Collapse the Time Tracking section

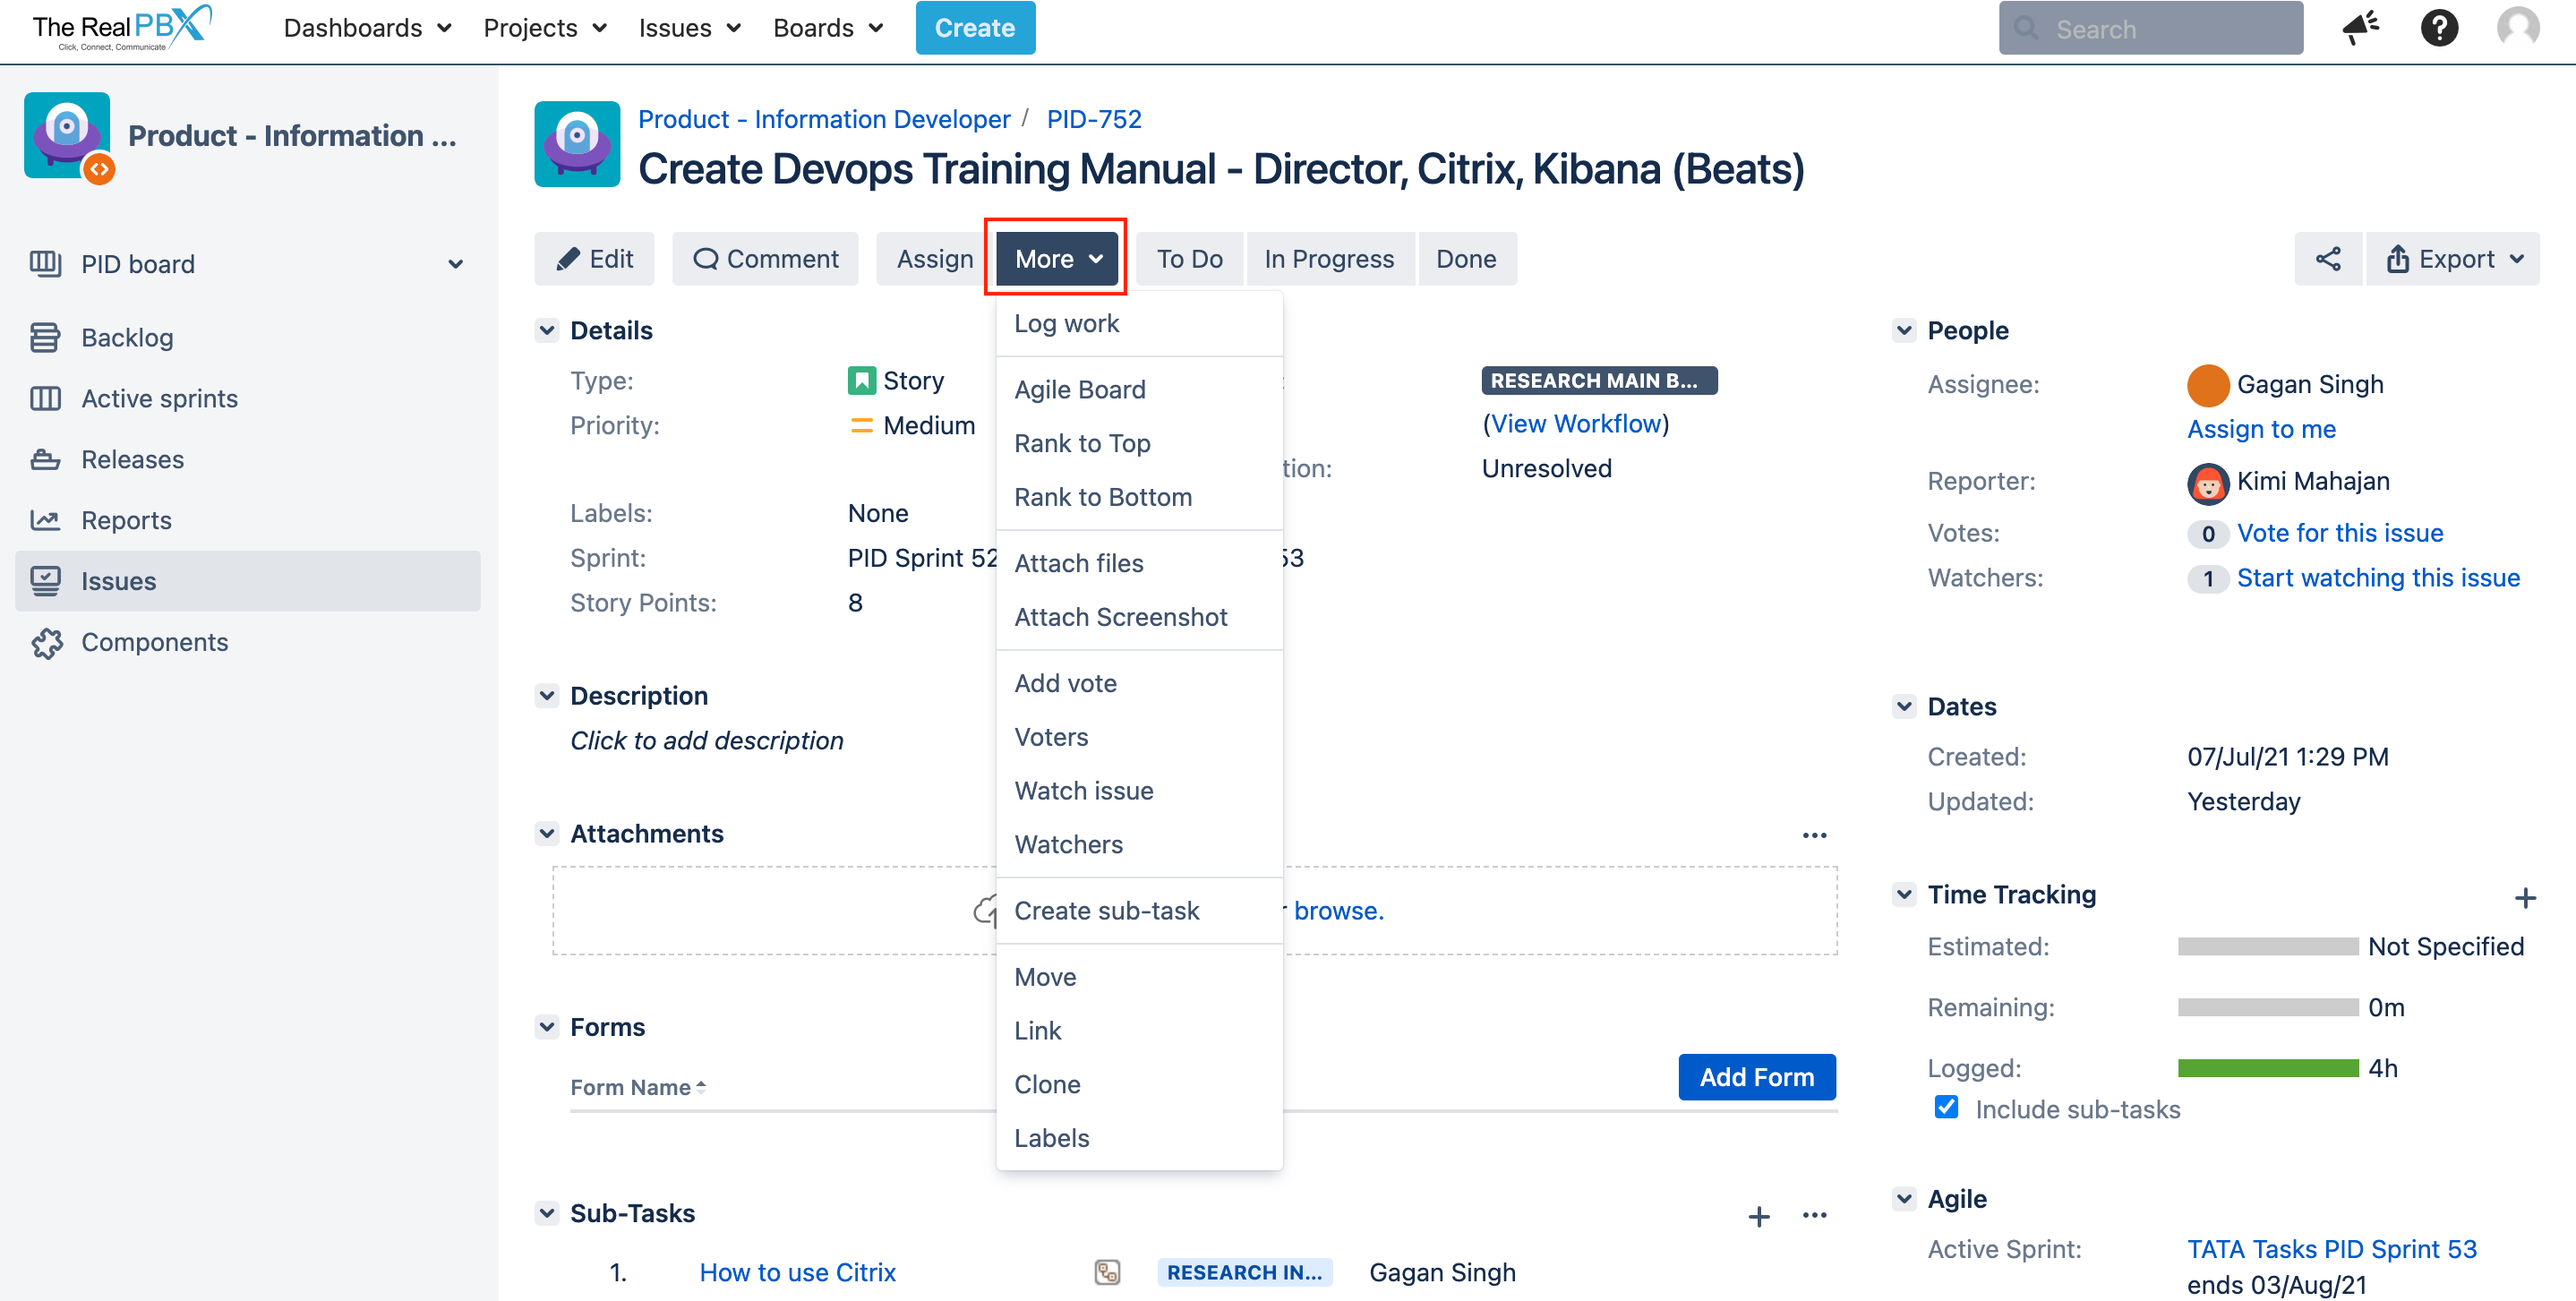click(x=1904, y=895)
